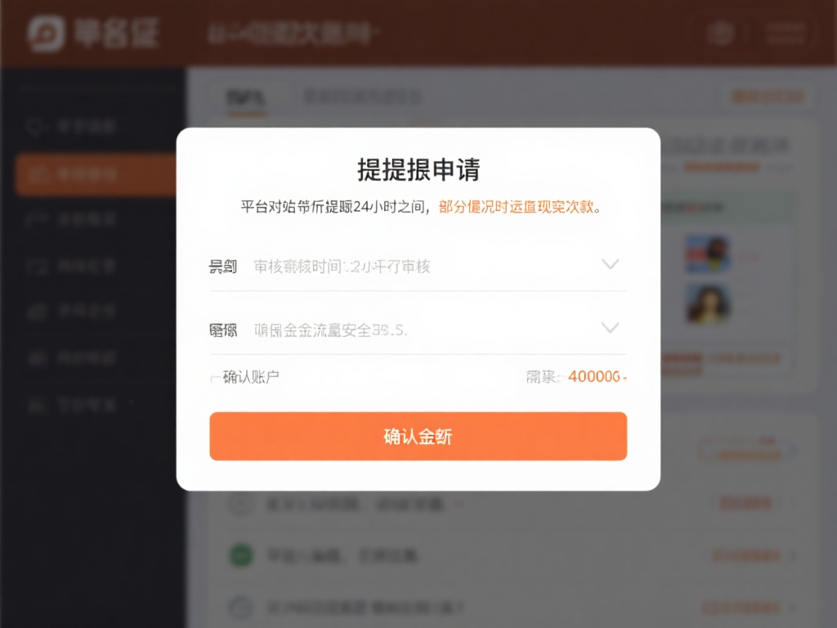This screenshot has width=837, height=628.
Task: Click the orange warning link in the dialog subtitle
Action: [515, 208]
